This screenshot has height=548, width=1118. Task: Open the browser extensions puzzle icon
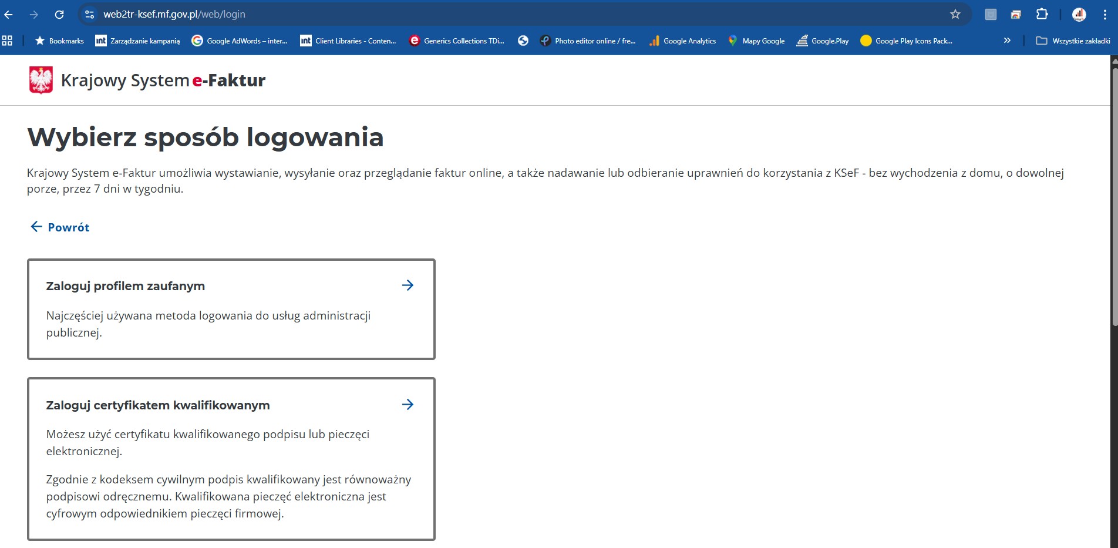pos(1042,14)
